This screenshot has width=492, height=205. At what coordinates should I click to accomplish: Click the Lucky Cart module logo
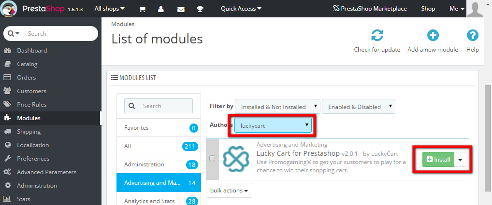coord(236,159)
